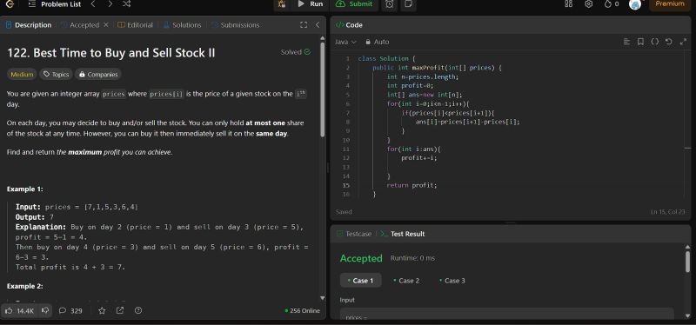Switch to the Editorial tab
The width and height of the screenshot is (696, 325).
pos(136,25)
